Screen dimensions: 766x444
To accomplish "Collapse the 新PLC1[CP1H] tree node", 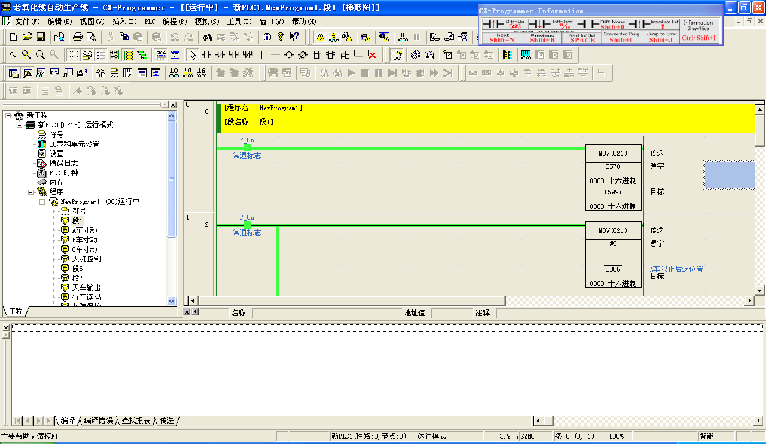I will tap(20, 125).
